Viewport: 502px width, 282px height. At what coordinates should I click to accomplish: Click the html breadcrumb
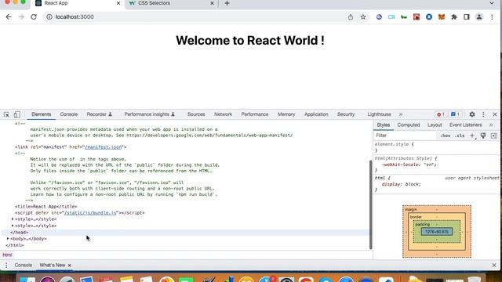(x=7, y=255)
